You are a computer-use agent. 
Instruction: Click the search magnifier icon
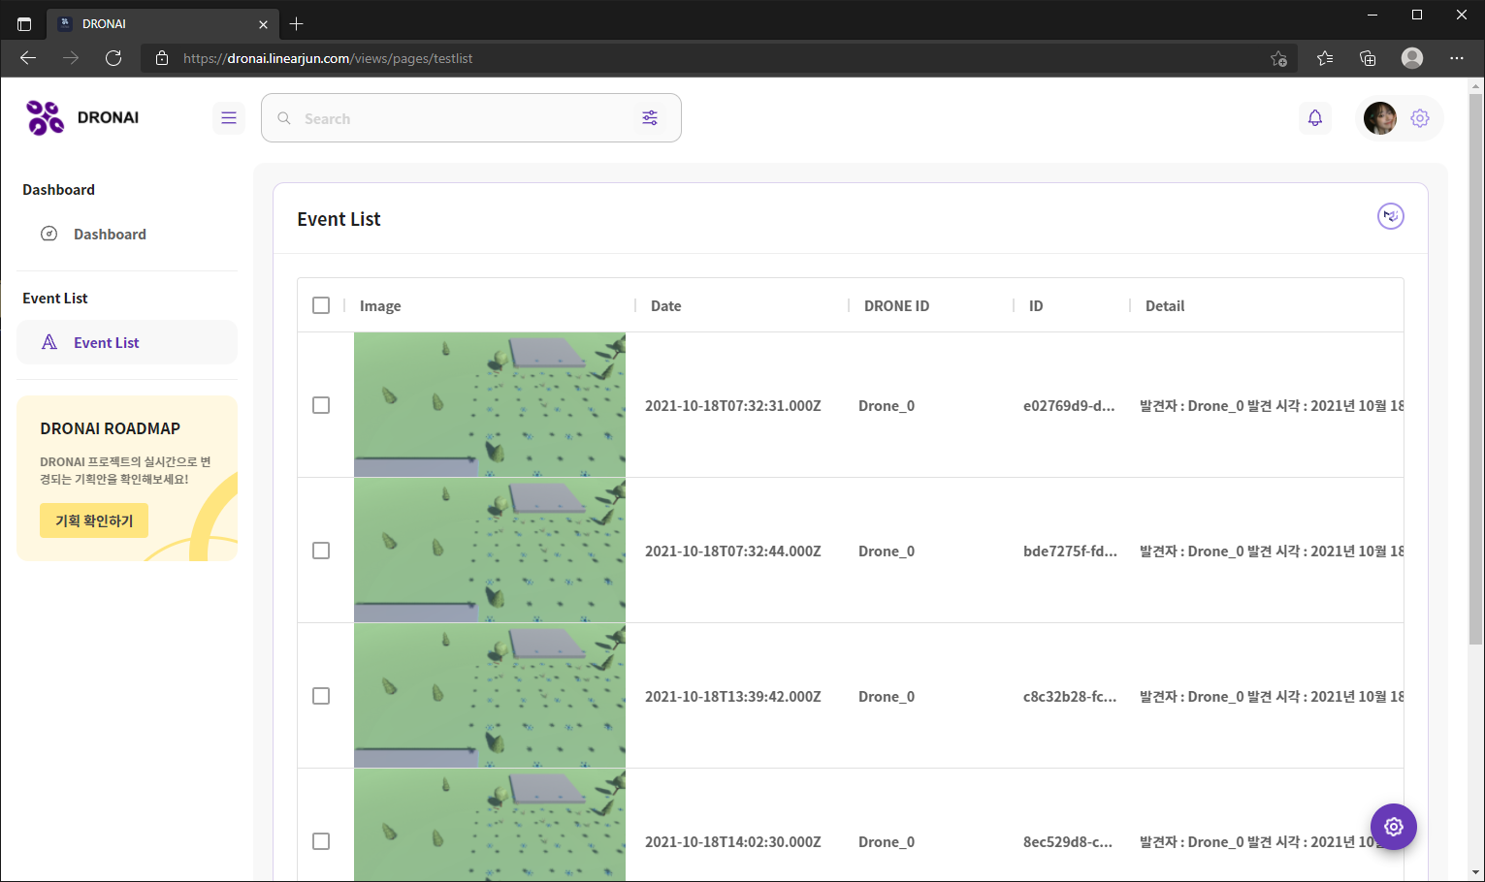click(x=284, y=118)
